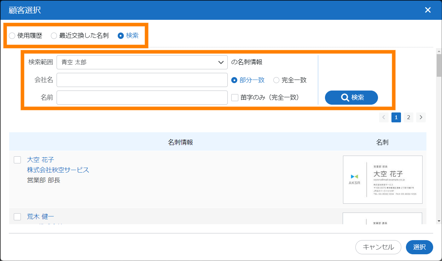Select page 1 in pagination

(x=396, y=117)
